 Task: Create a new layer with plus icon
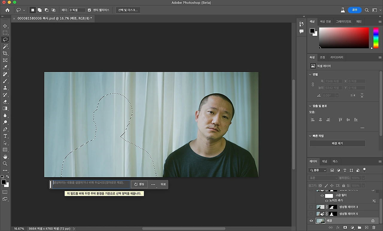click(x=367, y=227)
